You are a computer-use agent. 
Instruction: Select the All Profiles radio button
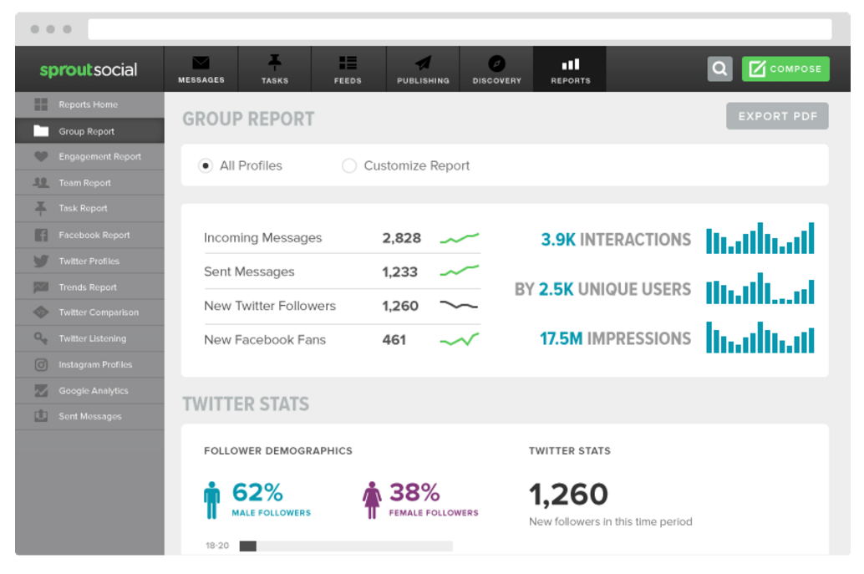click(x=206, y=165)
